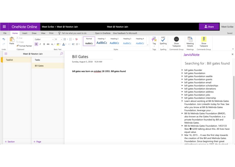Insert a numbered list
This screenshot has width=235, height=167.
(70, 39)
